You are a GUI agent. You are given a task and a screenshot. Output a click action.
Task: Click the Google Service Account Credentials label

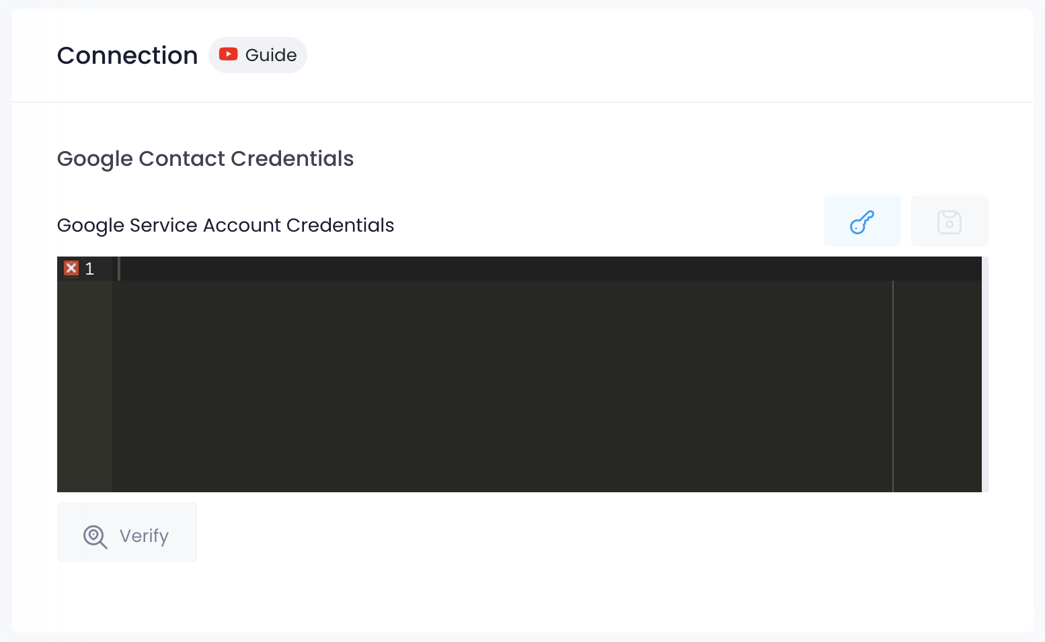[225, 225]
